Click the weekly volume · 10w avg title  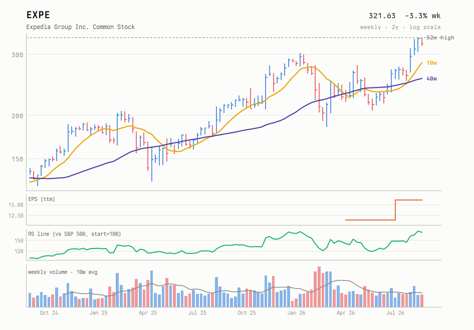[x=63, y=272]
